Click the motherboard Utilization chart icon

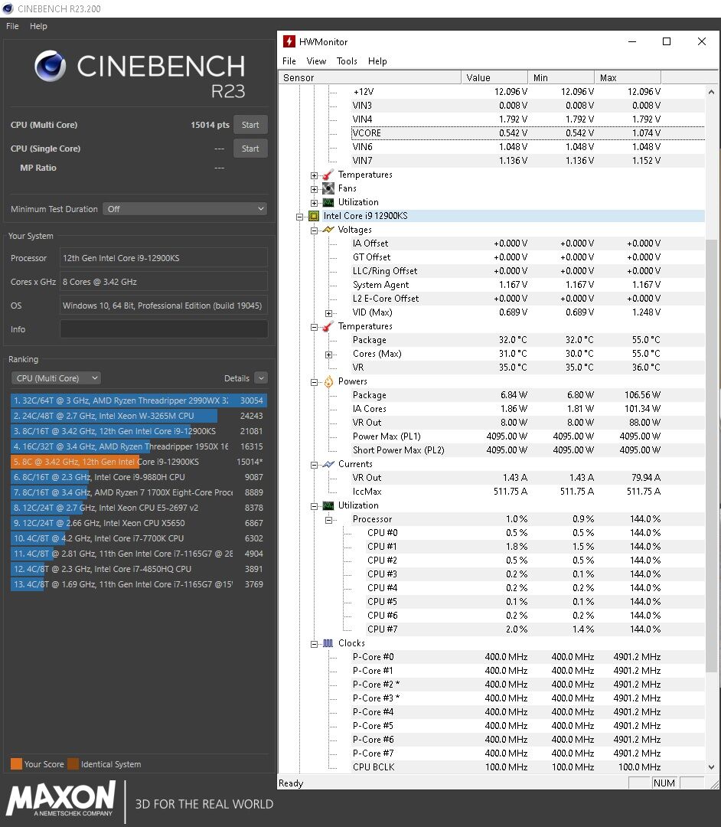point(328,202)
